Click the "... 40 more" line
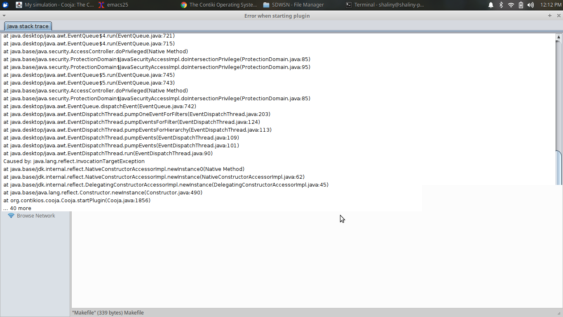Image resolution: width=563 pixels, height=317 pixels. 17,208
